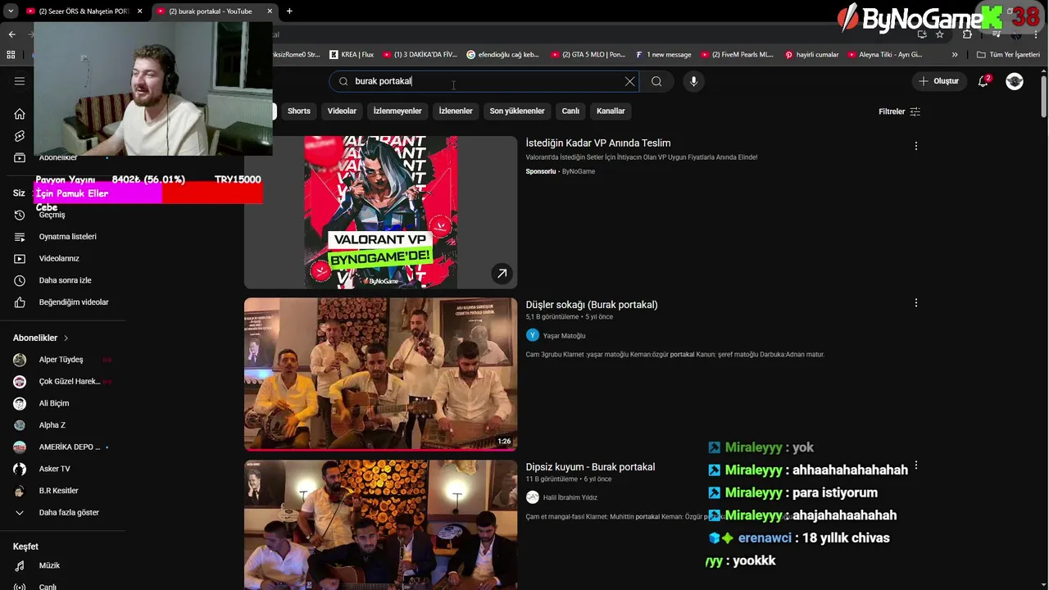The height and width of the screenshot is (590, 1049).
Task: Select the İzlenenler filter chip
Action: (x=456, y=111)
